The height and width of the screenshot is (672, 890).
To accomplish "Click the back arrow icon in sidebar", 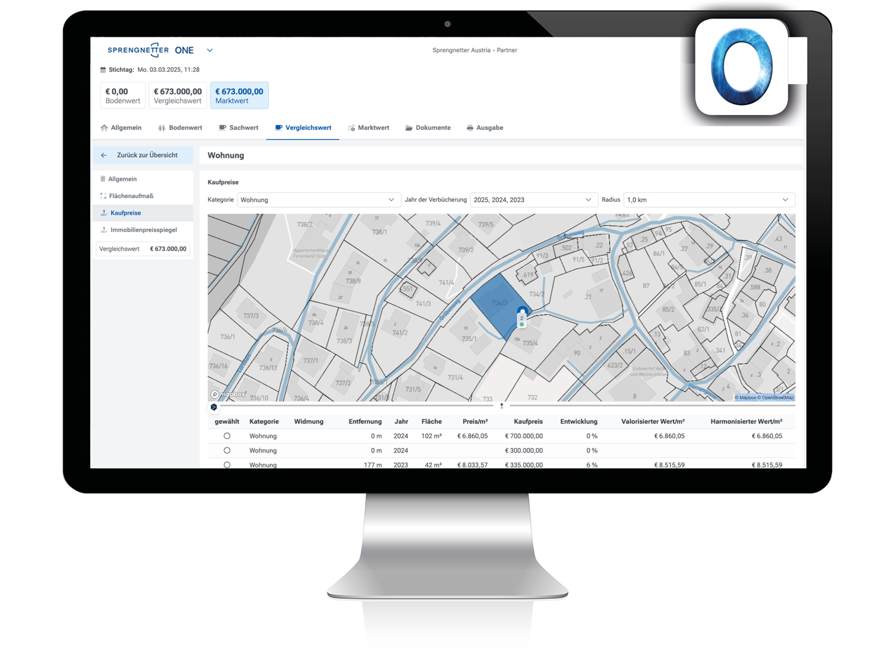I will [x=104, y=155].
